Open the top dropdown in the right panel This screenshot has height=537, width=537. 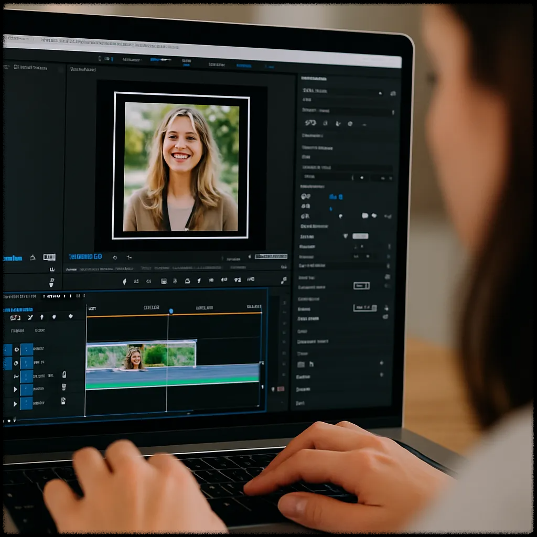click(x=343, y=91)
